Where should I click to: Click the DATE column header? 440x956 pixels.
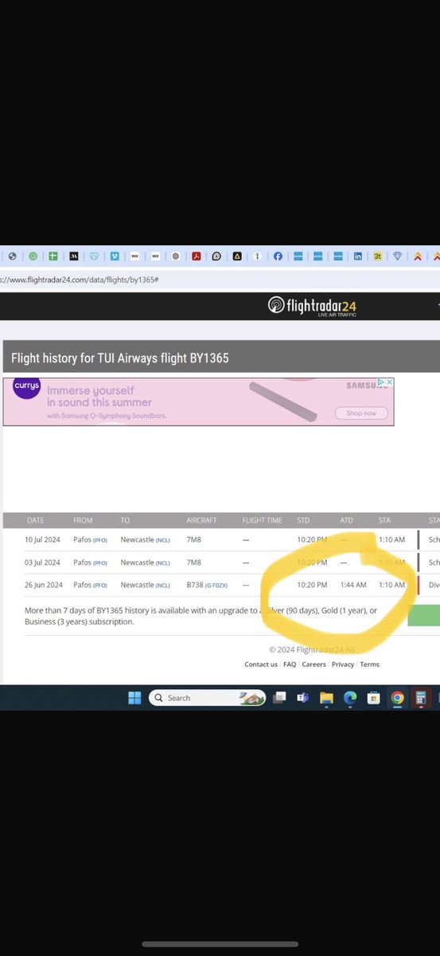[36, 520]
